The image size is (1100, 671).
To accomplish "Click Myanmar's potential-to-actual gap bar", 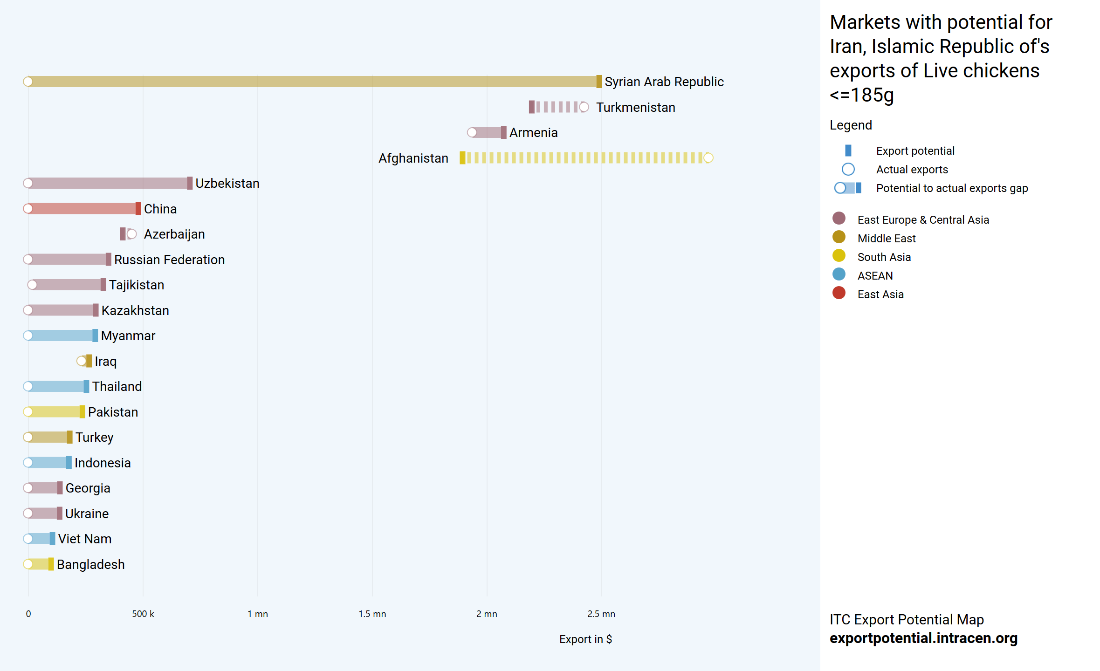I will click(61, 335).
